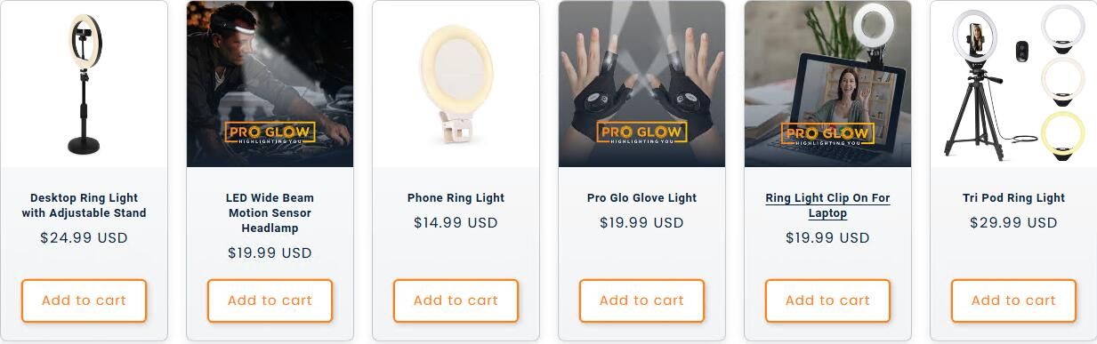Screen dimensions: 1097x344
Task: Select the $29.99 USD tripod price
Action: [x=1013, y=222]
